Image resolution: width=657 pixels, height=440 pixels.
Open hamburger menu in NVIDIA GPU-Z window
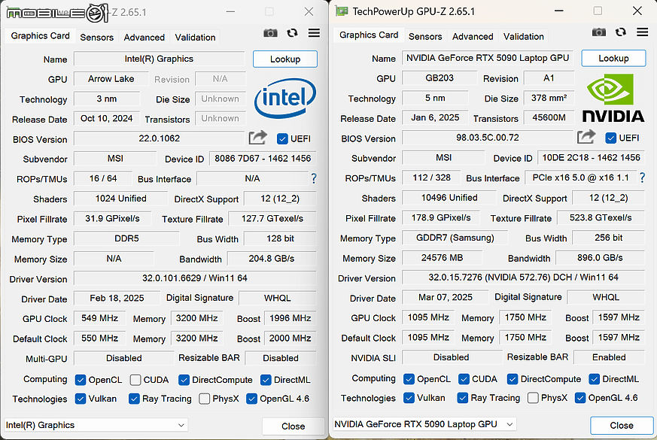(643, 32)
